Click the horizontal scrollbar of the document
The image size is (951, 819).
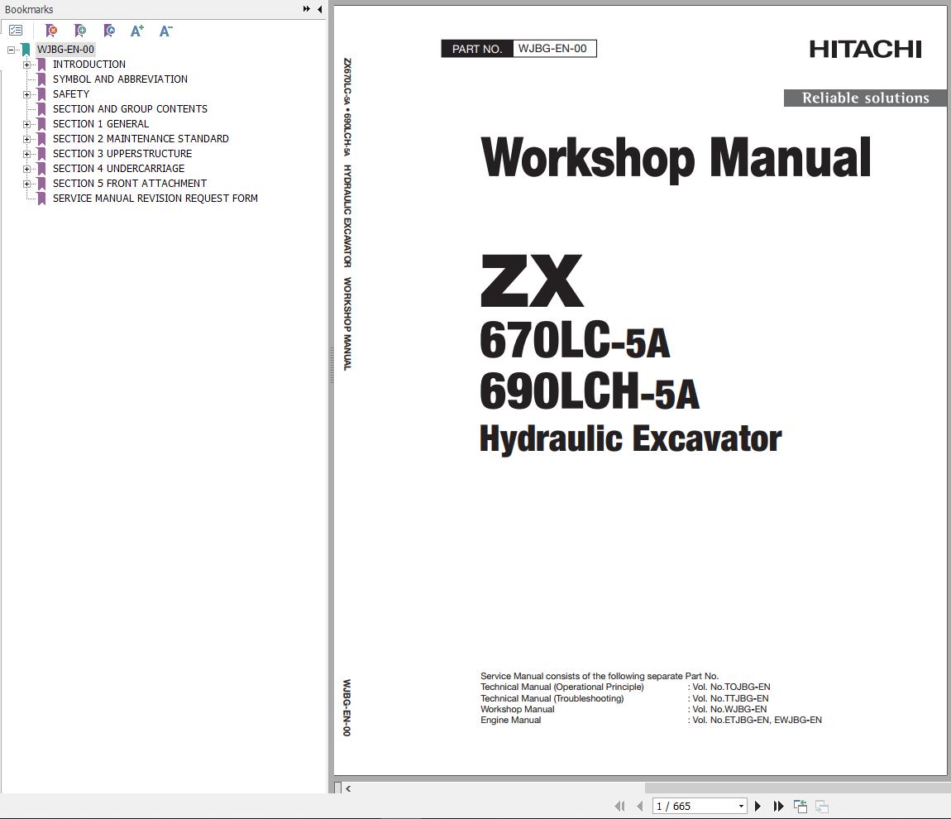(797, 788)
